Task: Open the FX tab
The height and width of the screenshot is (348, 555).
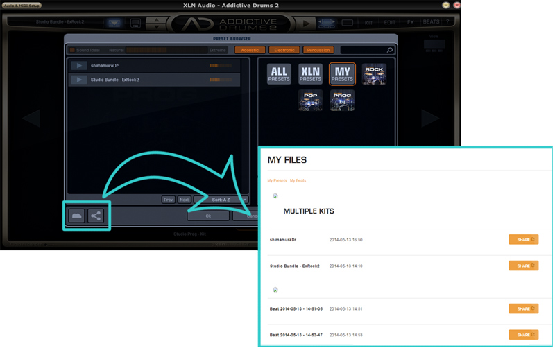Action: coord(410,22)
